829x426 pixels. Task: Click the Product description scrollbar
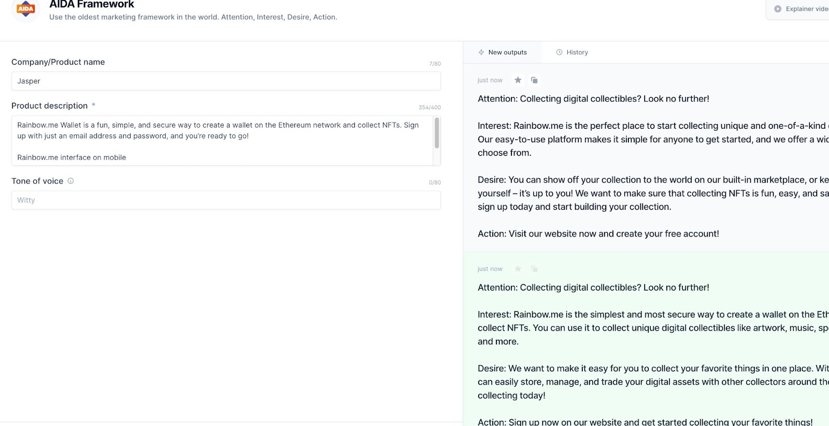click(x=437, y=133)
